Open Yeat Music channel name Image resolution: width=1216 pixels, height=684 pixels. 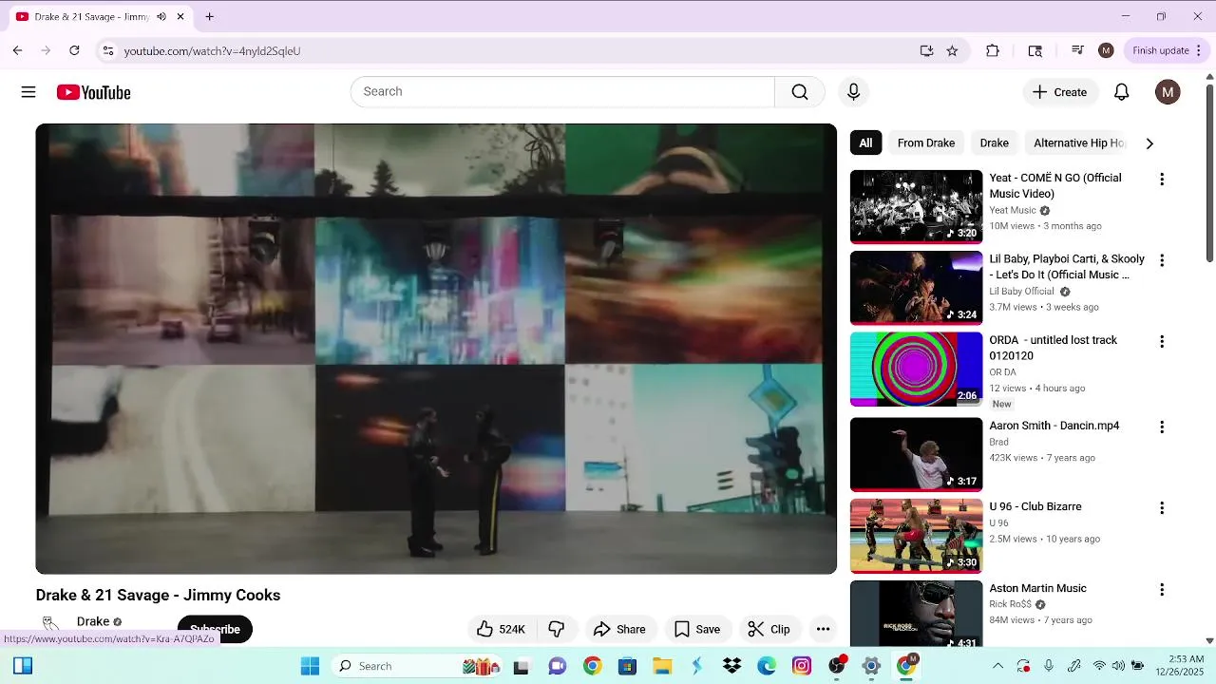point(1013,210)
